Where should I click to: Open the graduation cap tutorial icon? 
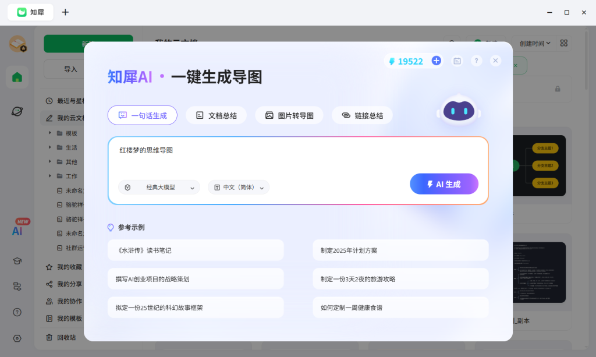tap(17, 261)
